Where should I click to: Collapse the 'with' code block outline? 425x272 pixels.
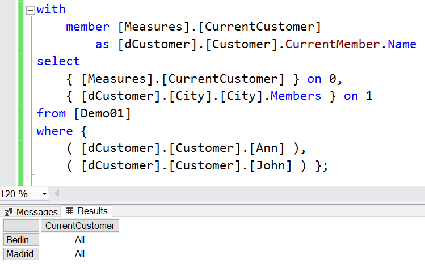pyautogui.click(x=31, y=10)
